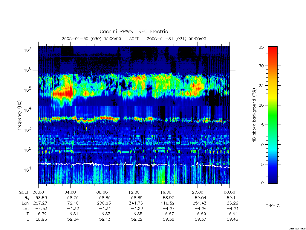
Task: Click the 'LT' row label
Action: (x=27, y=214)
